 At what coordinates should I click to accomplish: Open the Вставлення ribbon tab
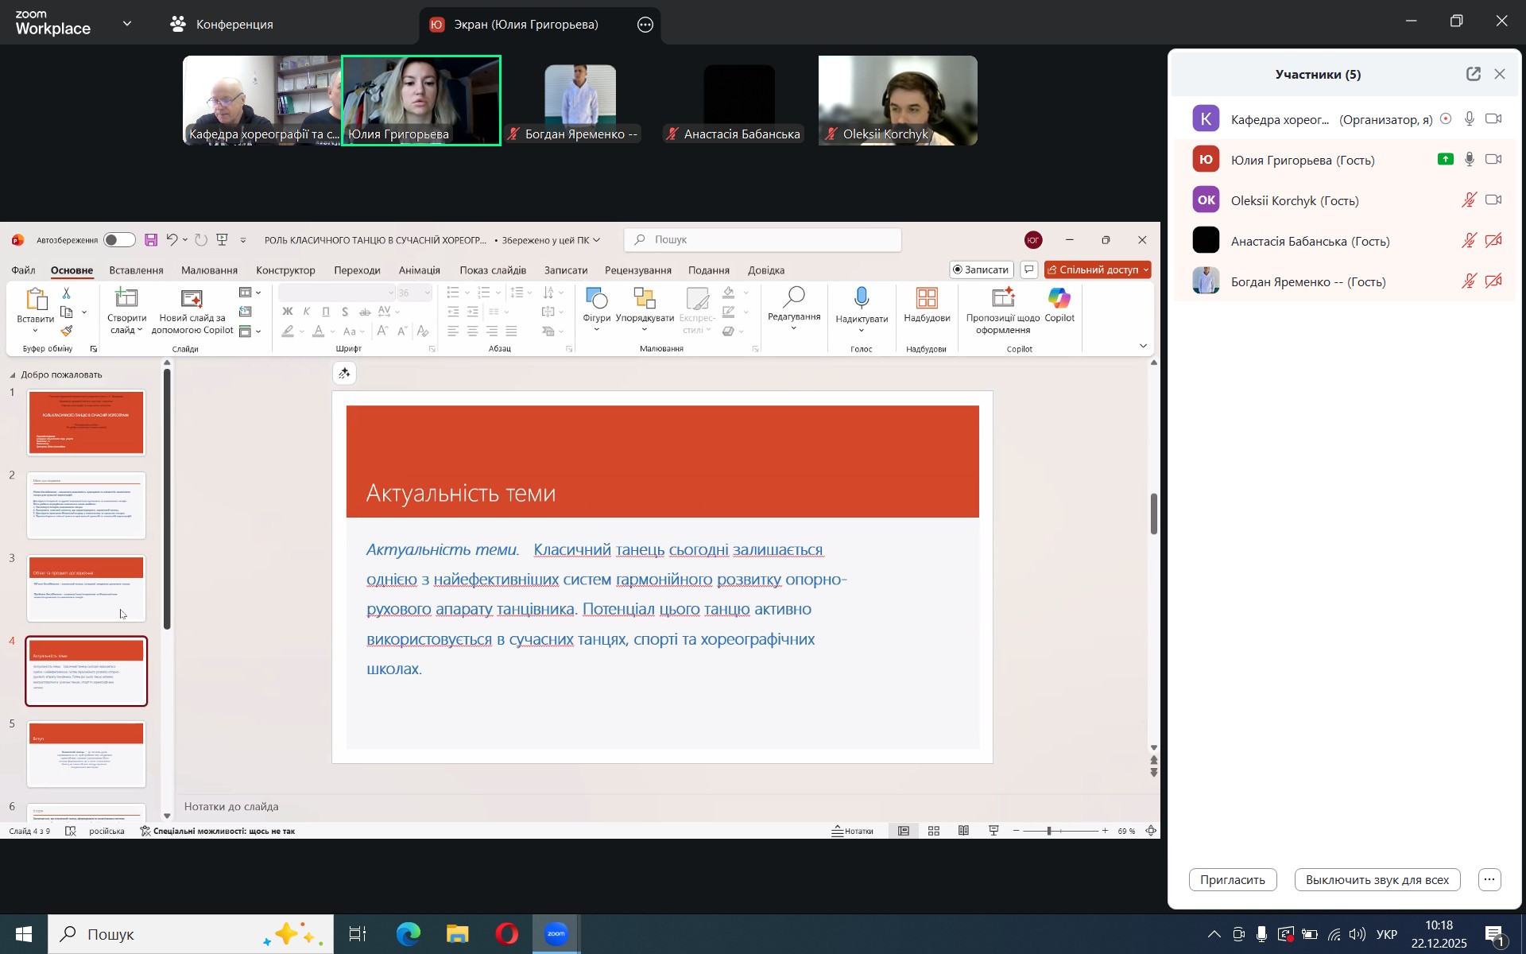(x=136, y=270)
